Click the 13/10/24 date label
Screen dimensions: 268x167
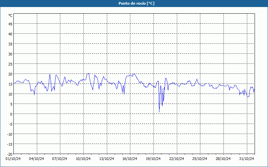(x=107, y=159)
